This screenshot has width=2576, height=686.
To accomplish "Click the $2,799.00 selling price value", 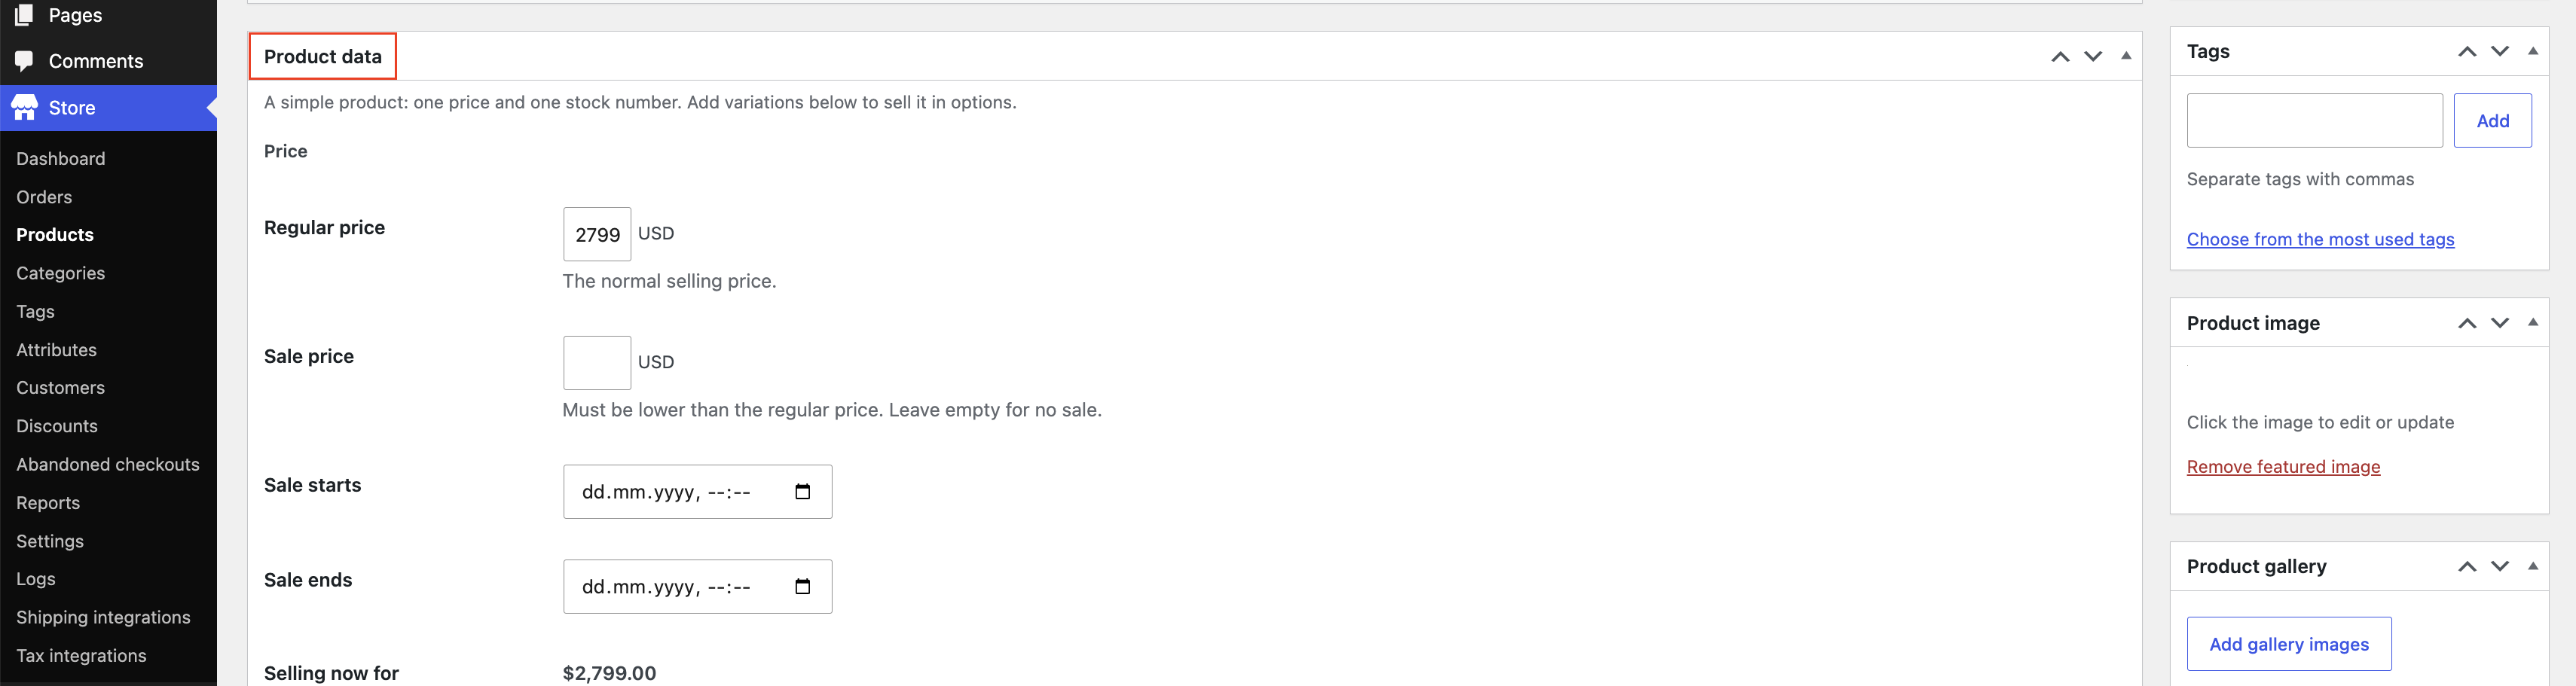I will pyautogui.click(x=609, y=673).
